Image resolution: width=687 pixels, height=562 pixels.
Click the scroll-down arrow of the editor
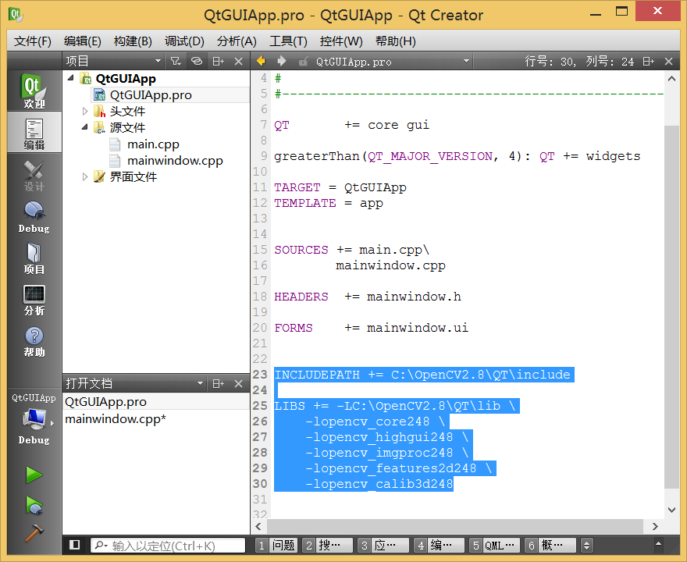tap(671, 510)
